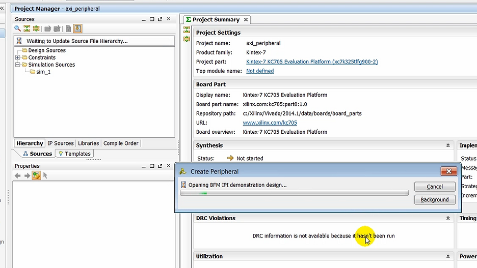This screenshot has height=268, width=477.
Task: Collapse all sections icon in Project Summary
Action: tap(187, 30)
